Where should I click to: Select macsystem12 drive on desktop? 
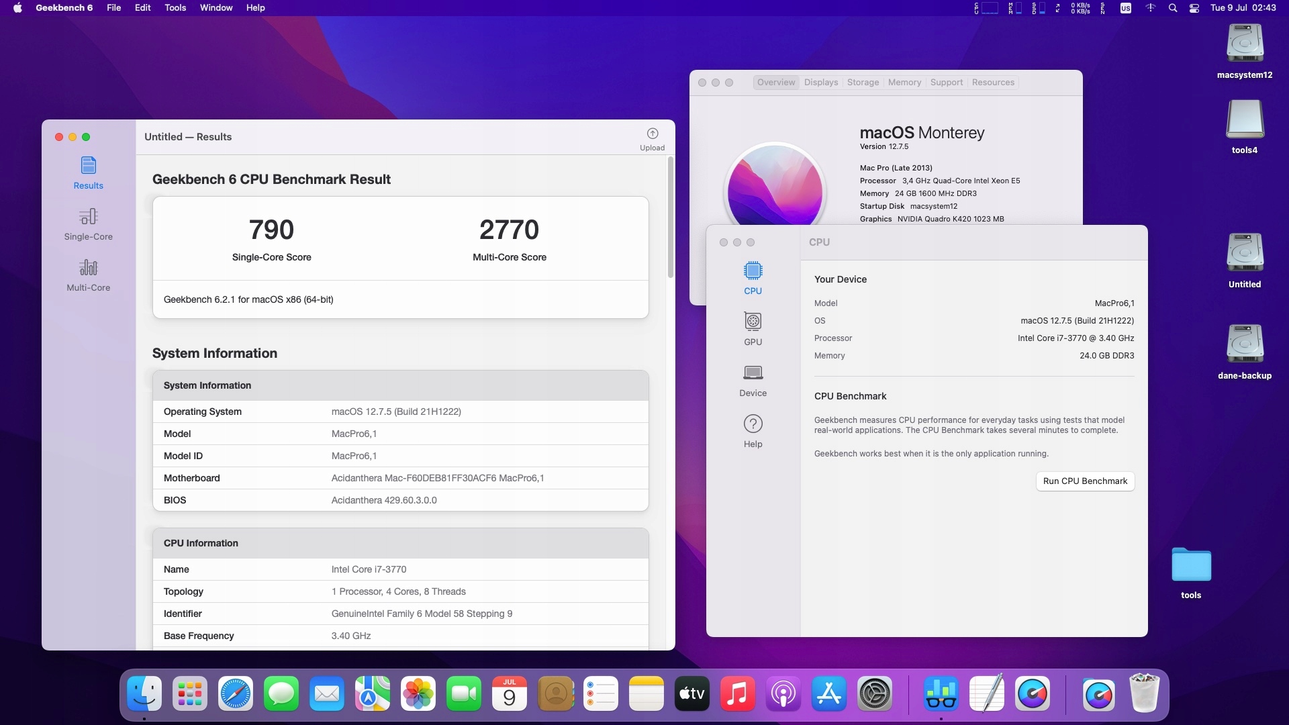pos(1245,52)
